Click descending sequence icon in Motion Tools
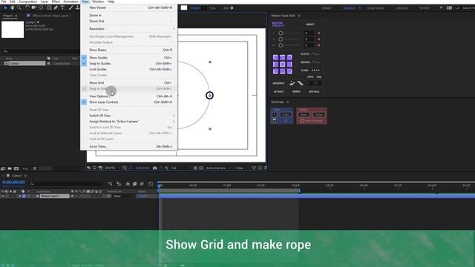The width and height of the screenshot is (475, 267). click(300, 83)
